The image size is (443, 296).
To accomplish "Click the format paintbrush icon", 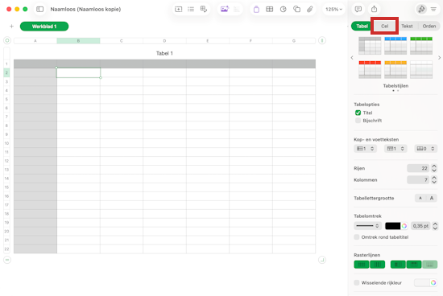I will coord(421,9).
